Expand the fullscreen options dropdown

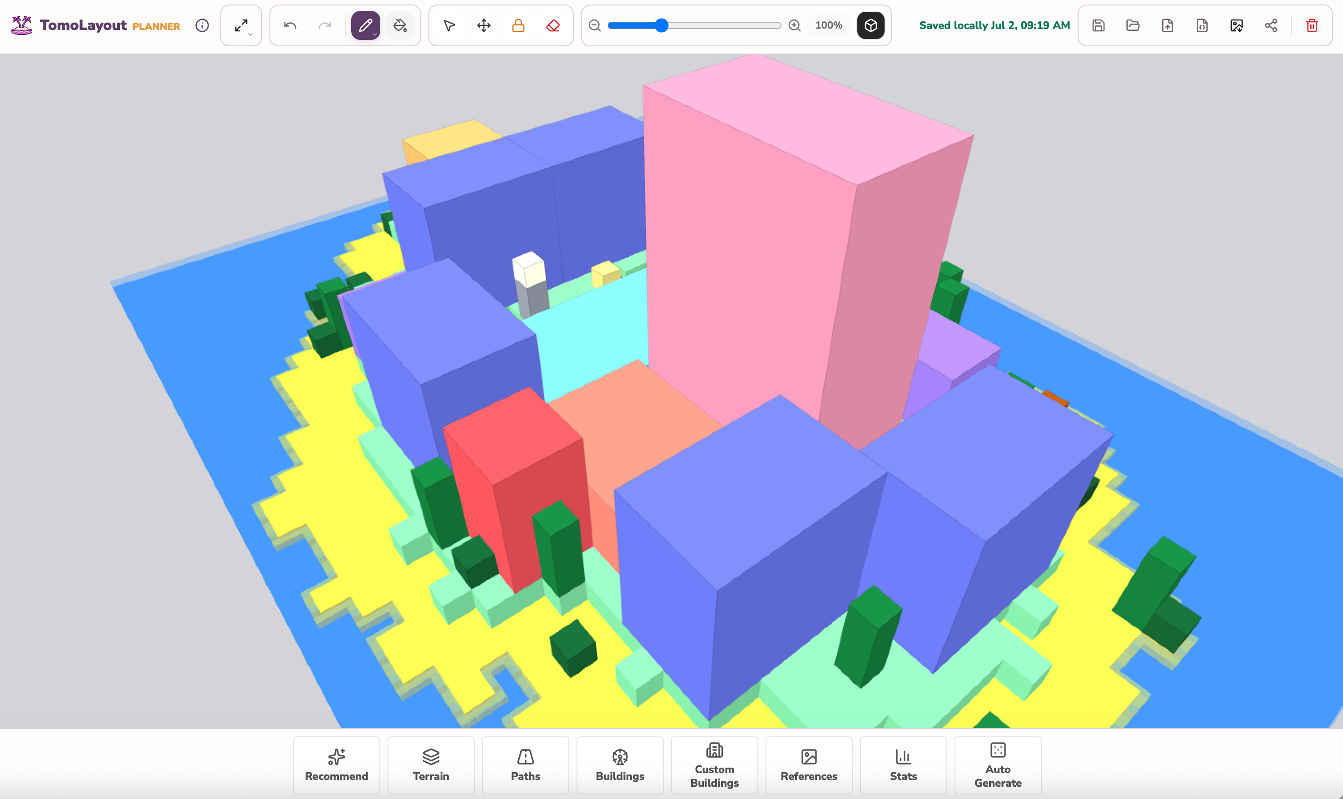coord(241,25)
